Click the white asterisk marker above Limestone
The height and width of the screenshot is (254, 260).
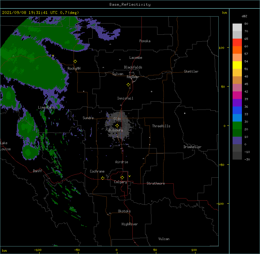tap(46, 104)
